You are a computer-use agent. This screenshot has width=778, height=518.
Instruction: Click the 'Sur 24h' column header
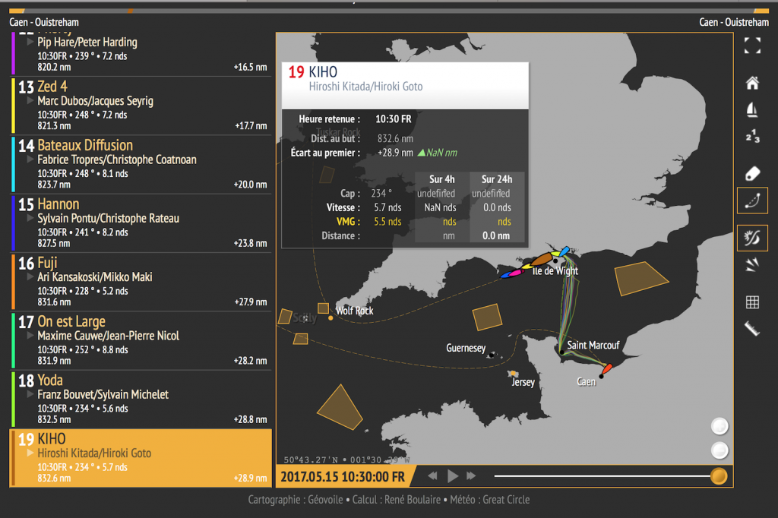point(497,179)
